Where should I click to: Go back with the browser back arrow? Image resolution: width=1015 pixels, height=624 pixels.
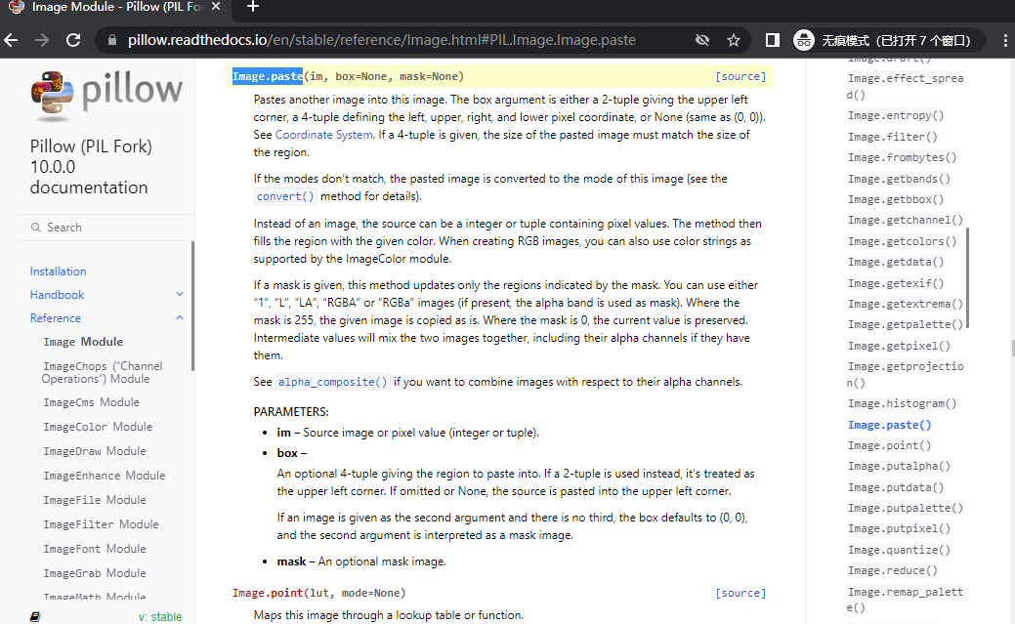point(11,40)
